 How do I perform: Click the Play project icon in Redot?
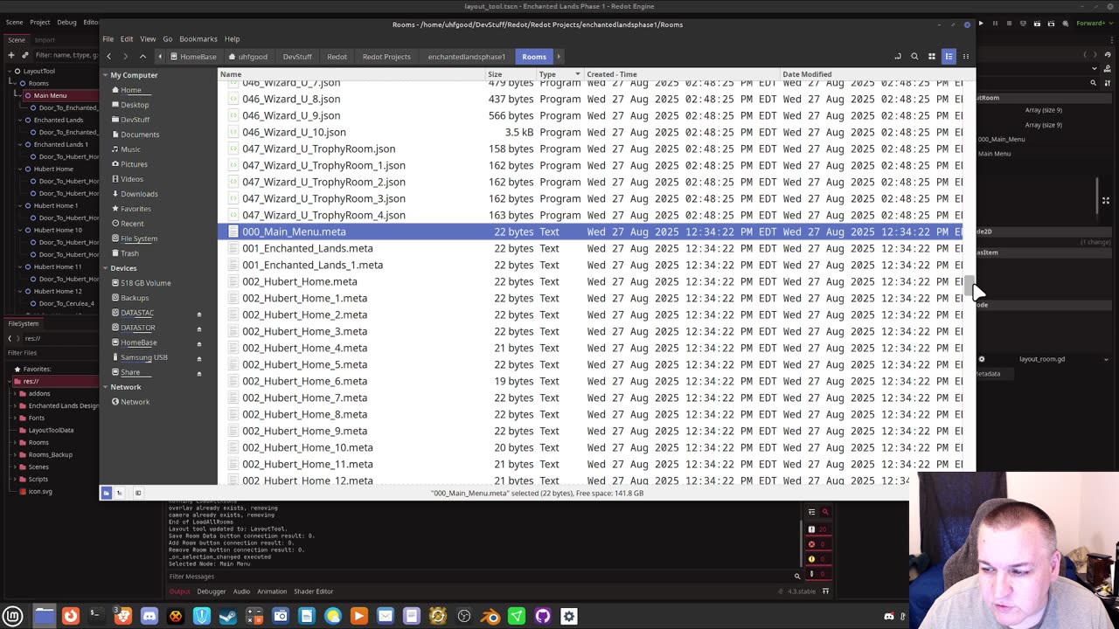pyautogui.click(x=981, y=23)
